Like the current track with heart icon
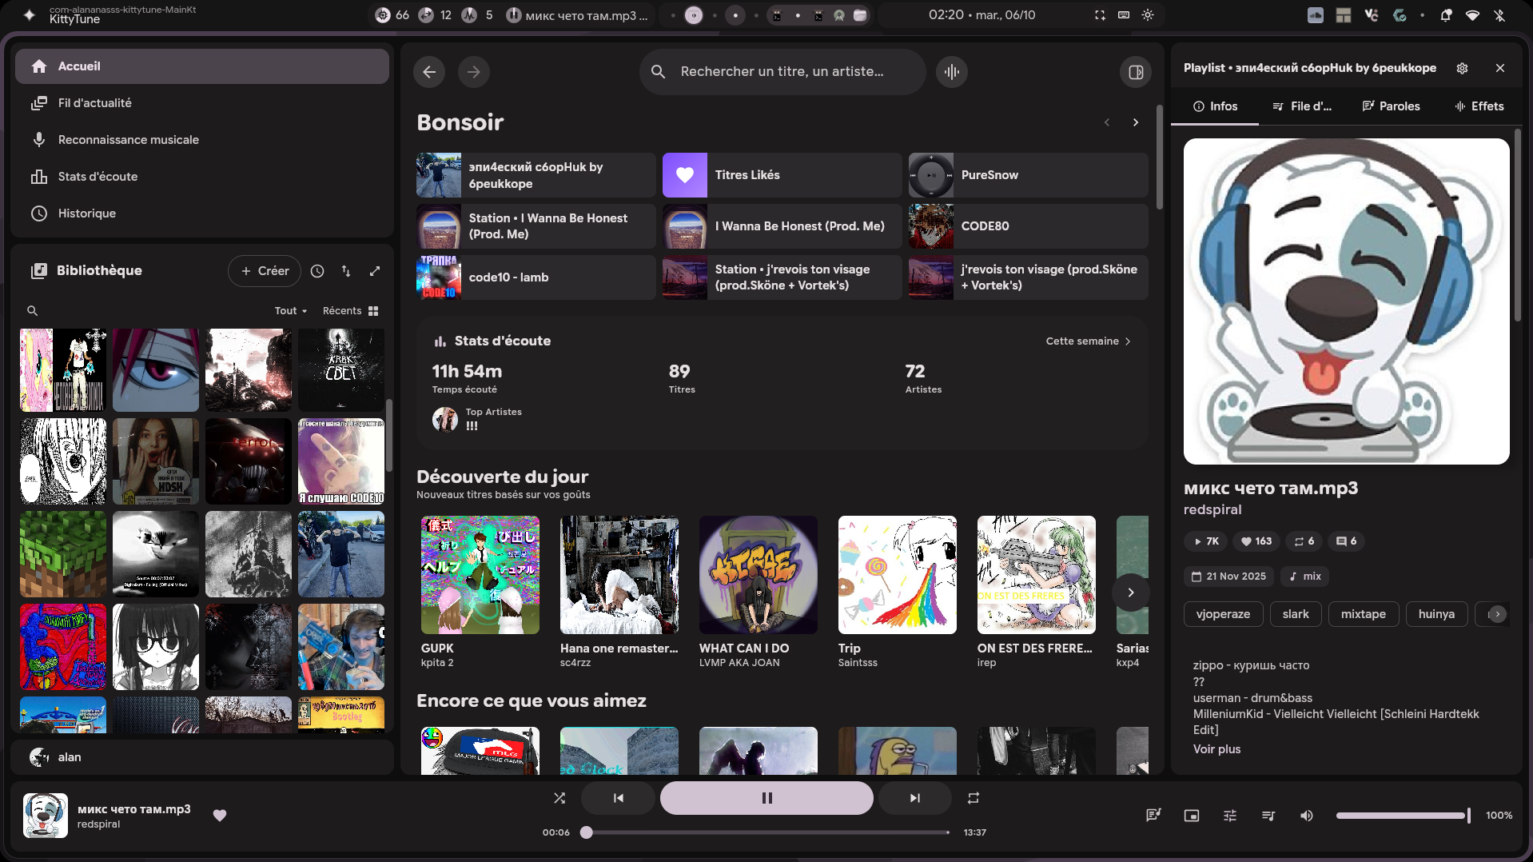 coord(220,815)
